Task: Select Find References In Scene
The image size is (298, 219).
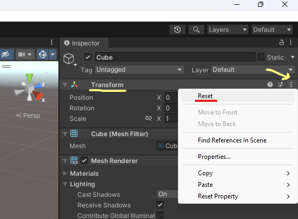Action: pos(238,140)
